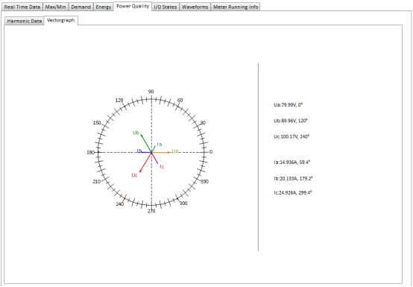Image resolution: width=413 pixels, height=287 pixels.
Task: Click the 0 degree dial label
Action: coord(211,152)
